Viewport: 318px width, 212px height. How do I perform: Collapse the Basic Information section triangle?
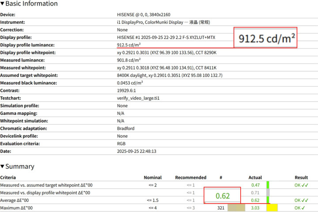pos(3,4)
